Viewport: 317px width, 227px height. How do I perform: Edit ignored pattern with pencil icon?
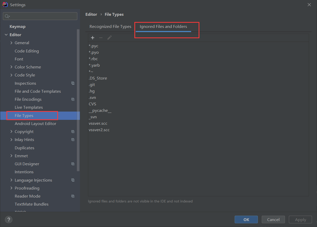tap(109, 38)
